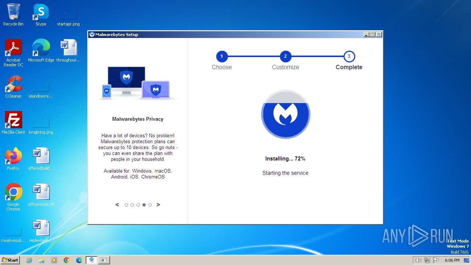Open Microsoft Edge desktop shortcut
Image resolution: width=471 pixels, height=265 pixels.
[41, 51]
